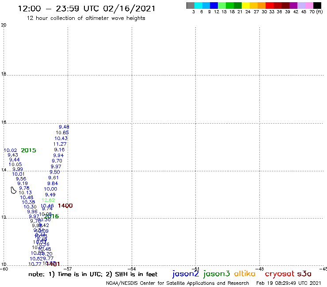The height and width of the screenshot is (287, 327).
Task: Click the green 'jason3' satellite label
Action: (217, 274)
